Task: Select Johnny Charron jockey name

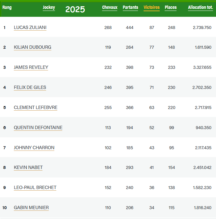Action: click(34, 148)
